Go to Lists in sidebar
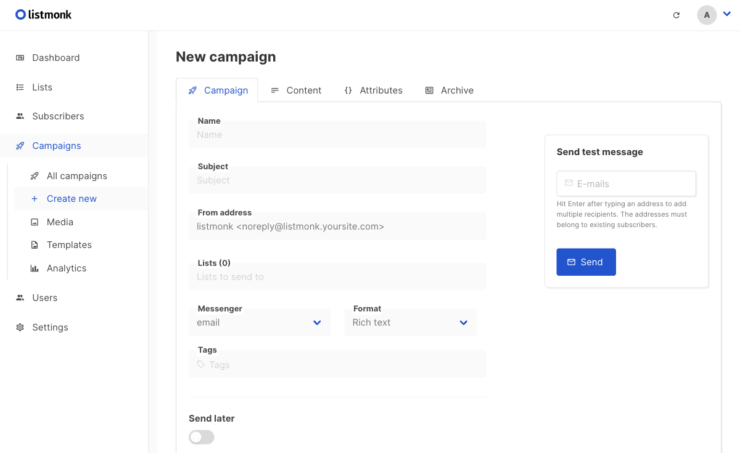The width and height of the screenshot is (740, 453). coord(74,87)
